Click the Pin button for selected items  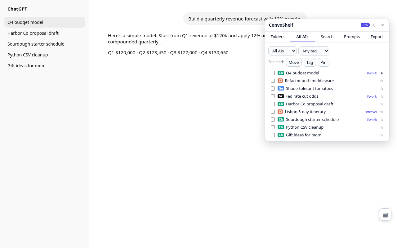click(323, 62)
